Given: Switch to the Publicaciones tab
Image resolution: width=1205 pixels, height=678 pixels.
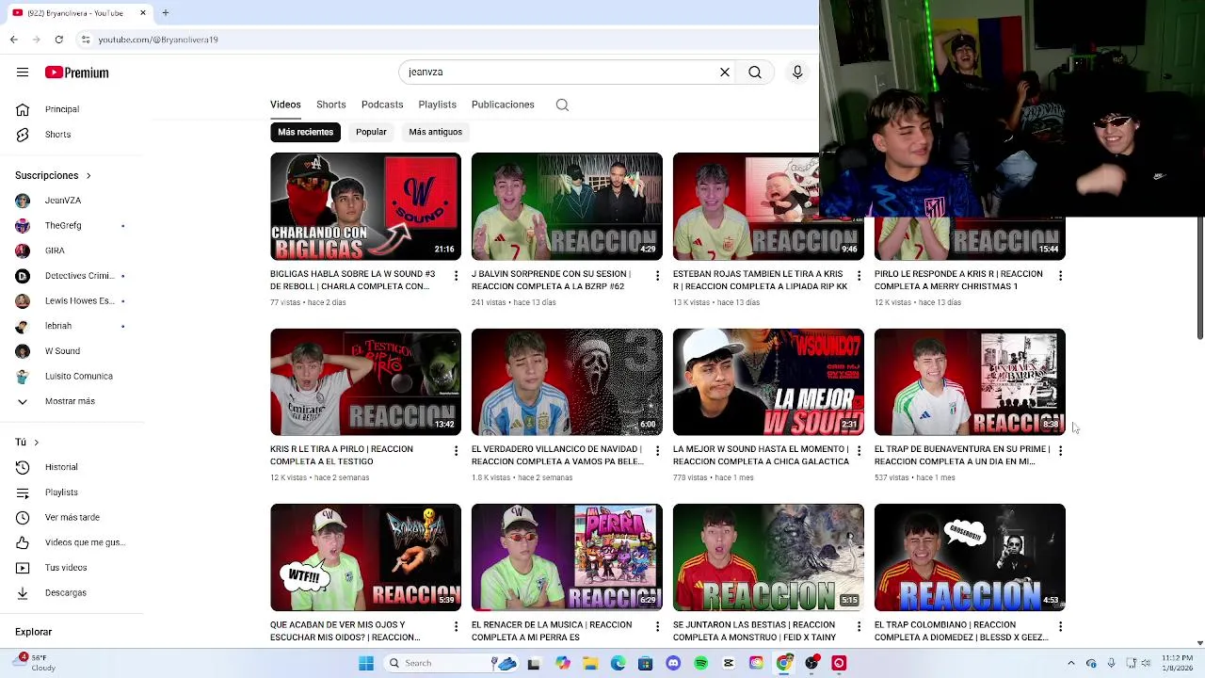Looking at the screenshot, I should pyautogui.click(x=503, y=105).
